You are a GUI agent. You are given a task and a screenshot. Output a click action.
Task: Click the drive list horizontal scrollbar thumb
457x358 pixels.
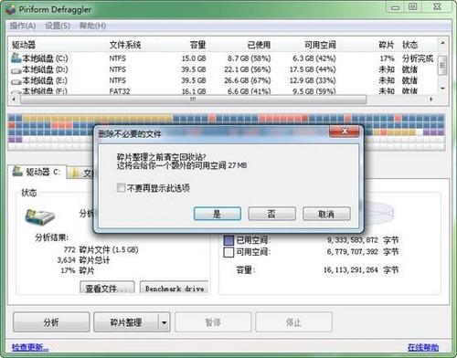coord(193,100)
